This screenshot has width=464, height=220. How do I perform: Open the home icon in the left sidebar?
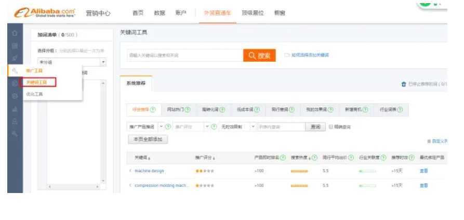(x=15, y=33)
